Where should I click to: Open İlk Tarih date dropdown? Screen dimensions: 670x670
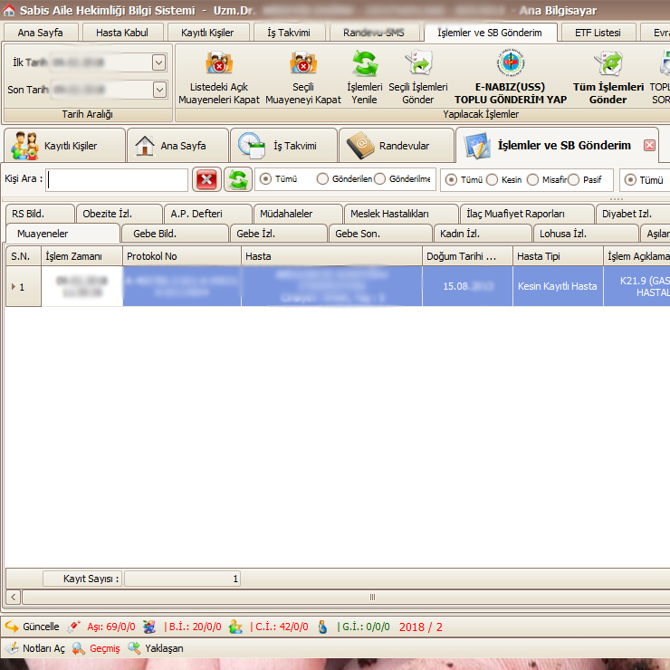(159, 62)
